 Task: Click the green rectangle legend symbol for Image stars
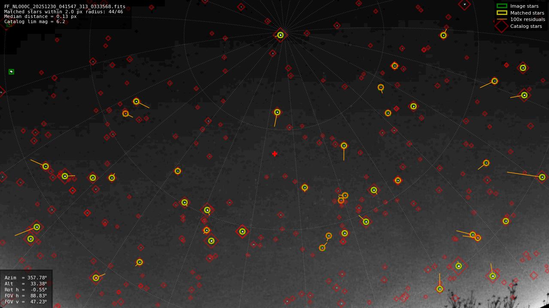point(502,6)
